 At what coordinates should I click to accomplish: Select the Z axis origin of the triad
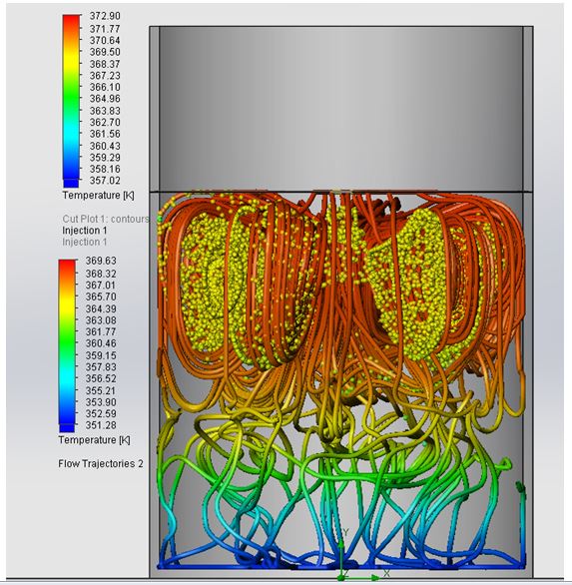(x=340, y=578)
